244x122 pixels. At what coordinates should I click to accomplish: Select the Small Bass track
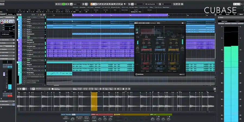pyautogui.click(x=30, y=73)
